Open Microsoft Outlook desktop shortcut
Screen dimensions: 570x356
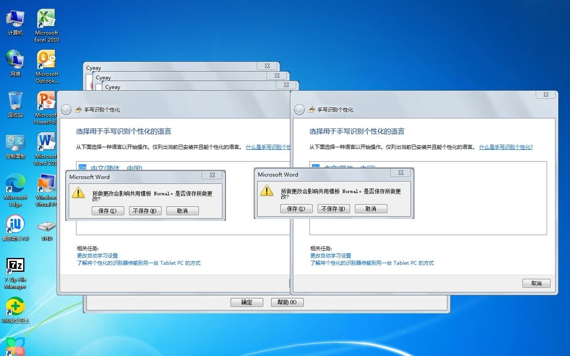[46, 66]
